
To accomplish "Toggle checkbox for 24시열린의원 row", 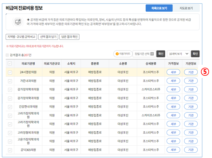I will pyautogui.click(x=10, y=72).
